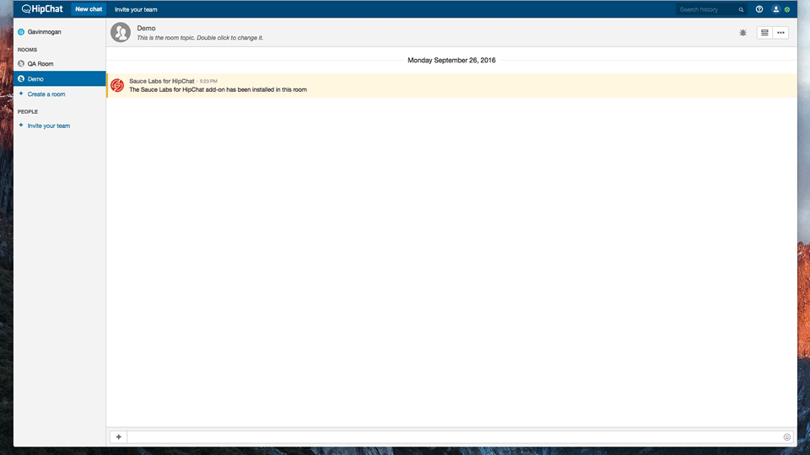Image resolution: width=810 pixels, height=455 pixels.
Task: Click the plus icon beside sidebar Invite your team
Action: point(20,126)
